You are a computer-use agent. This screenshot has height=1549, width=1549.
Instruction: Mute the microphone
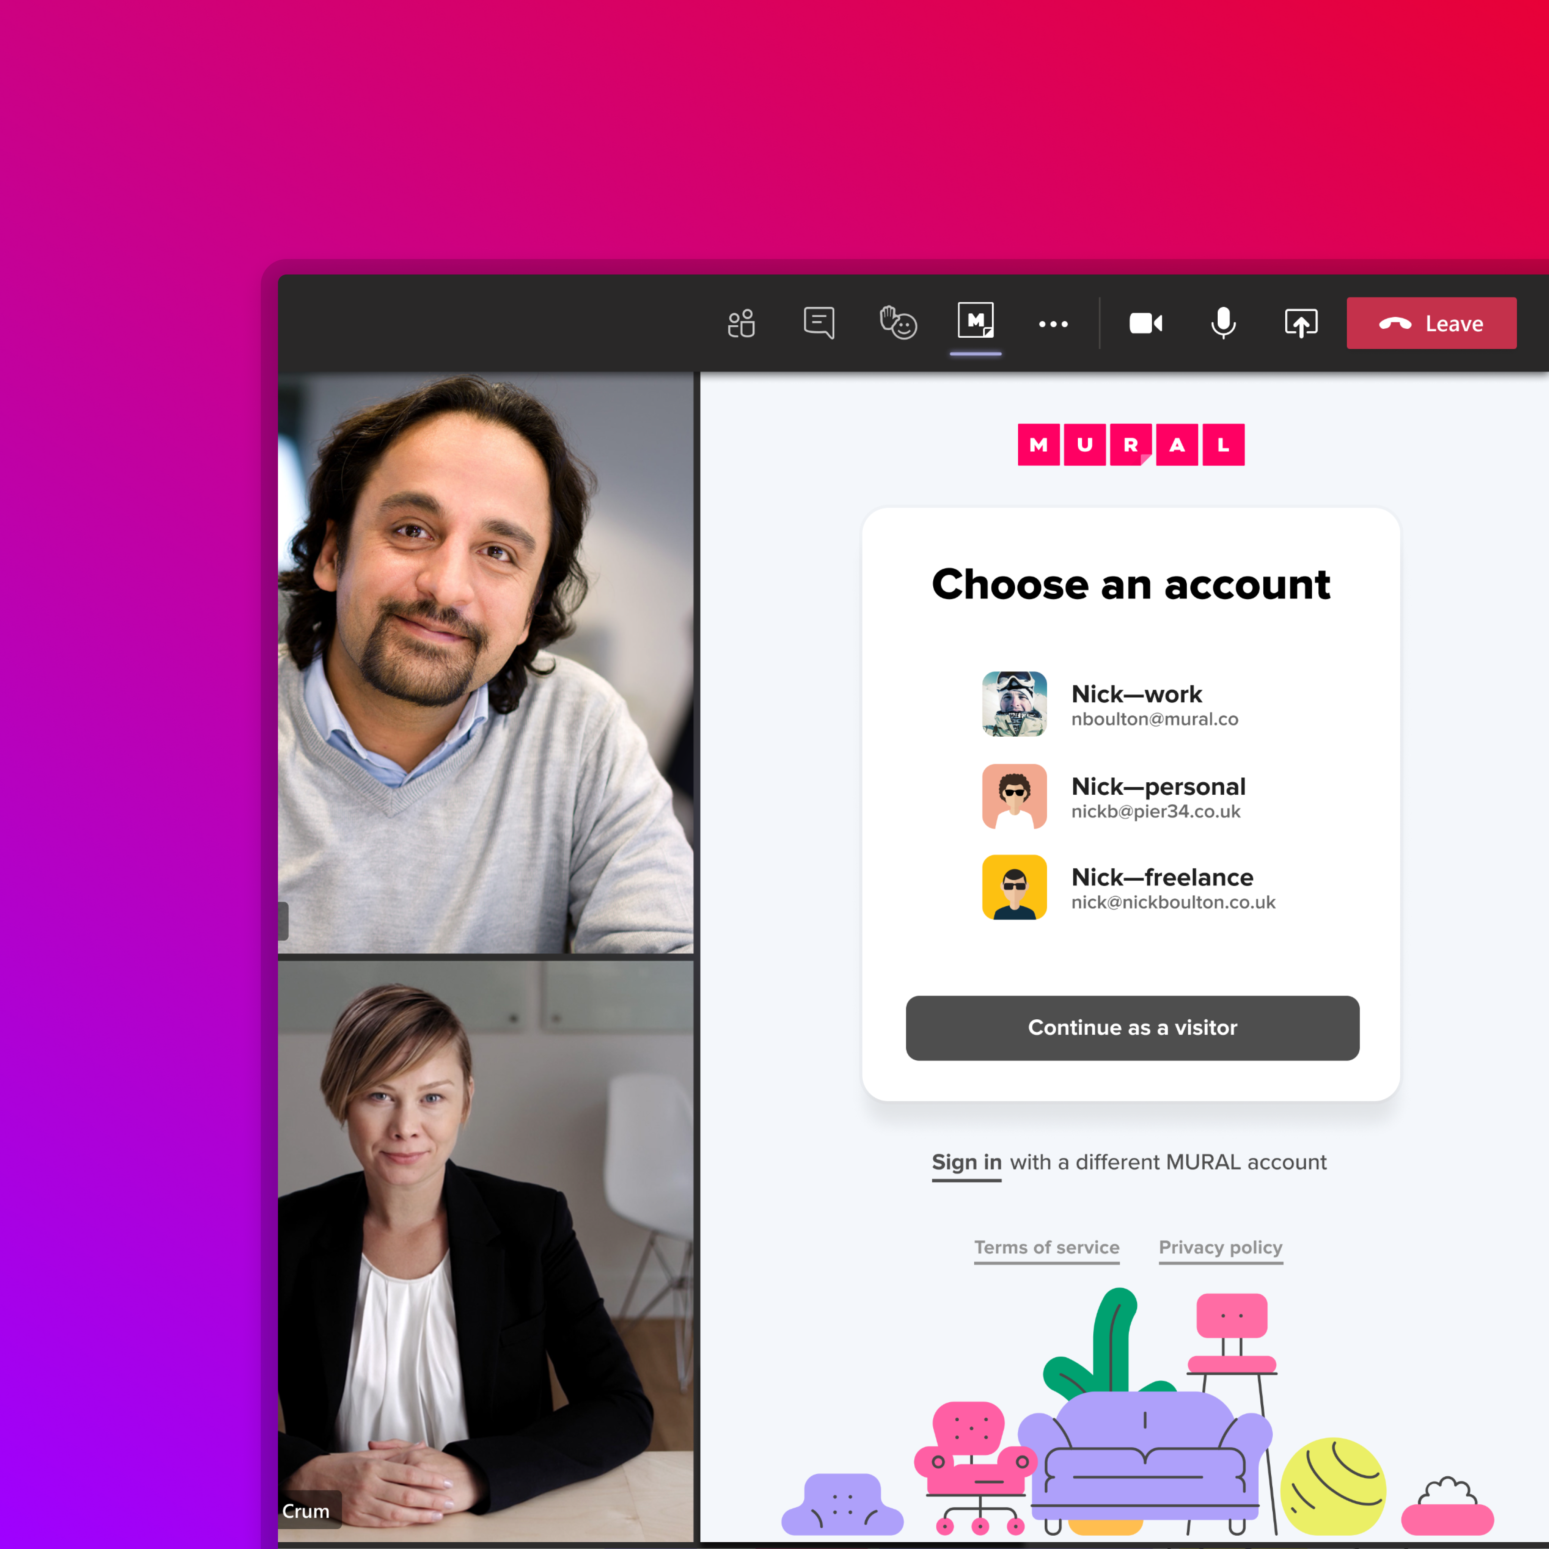pyautogui.click(x=1223, y=323)
